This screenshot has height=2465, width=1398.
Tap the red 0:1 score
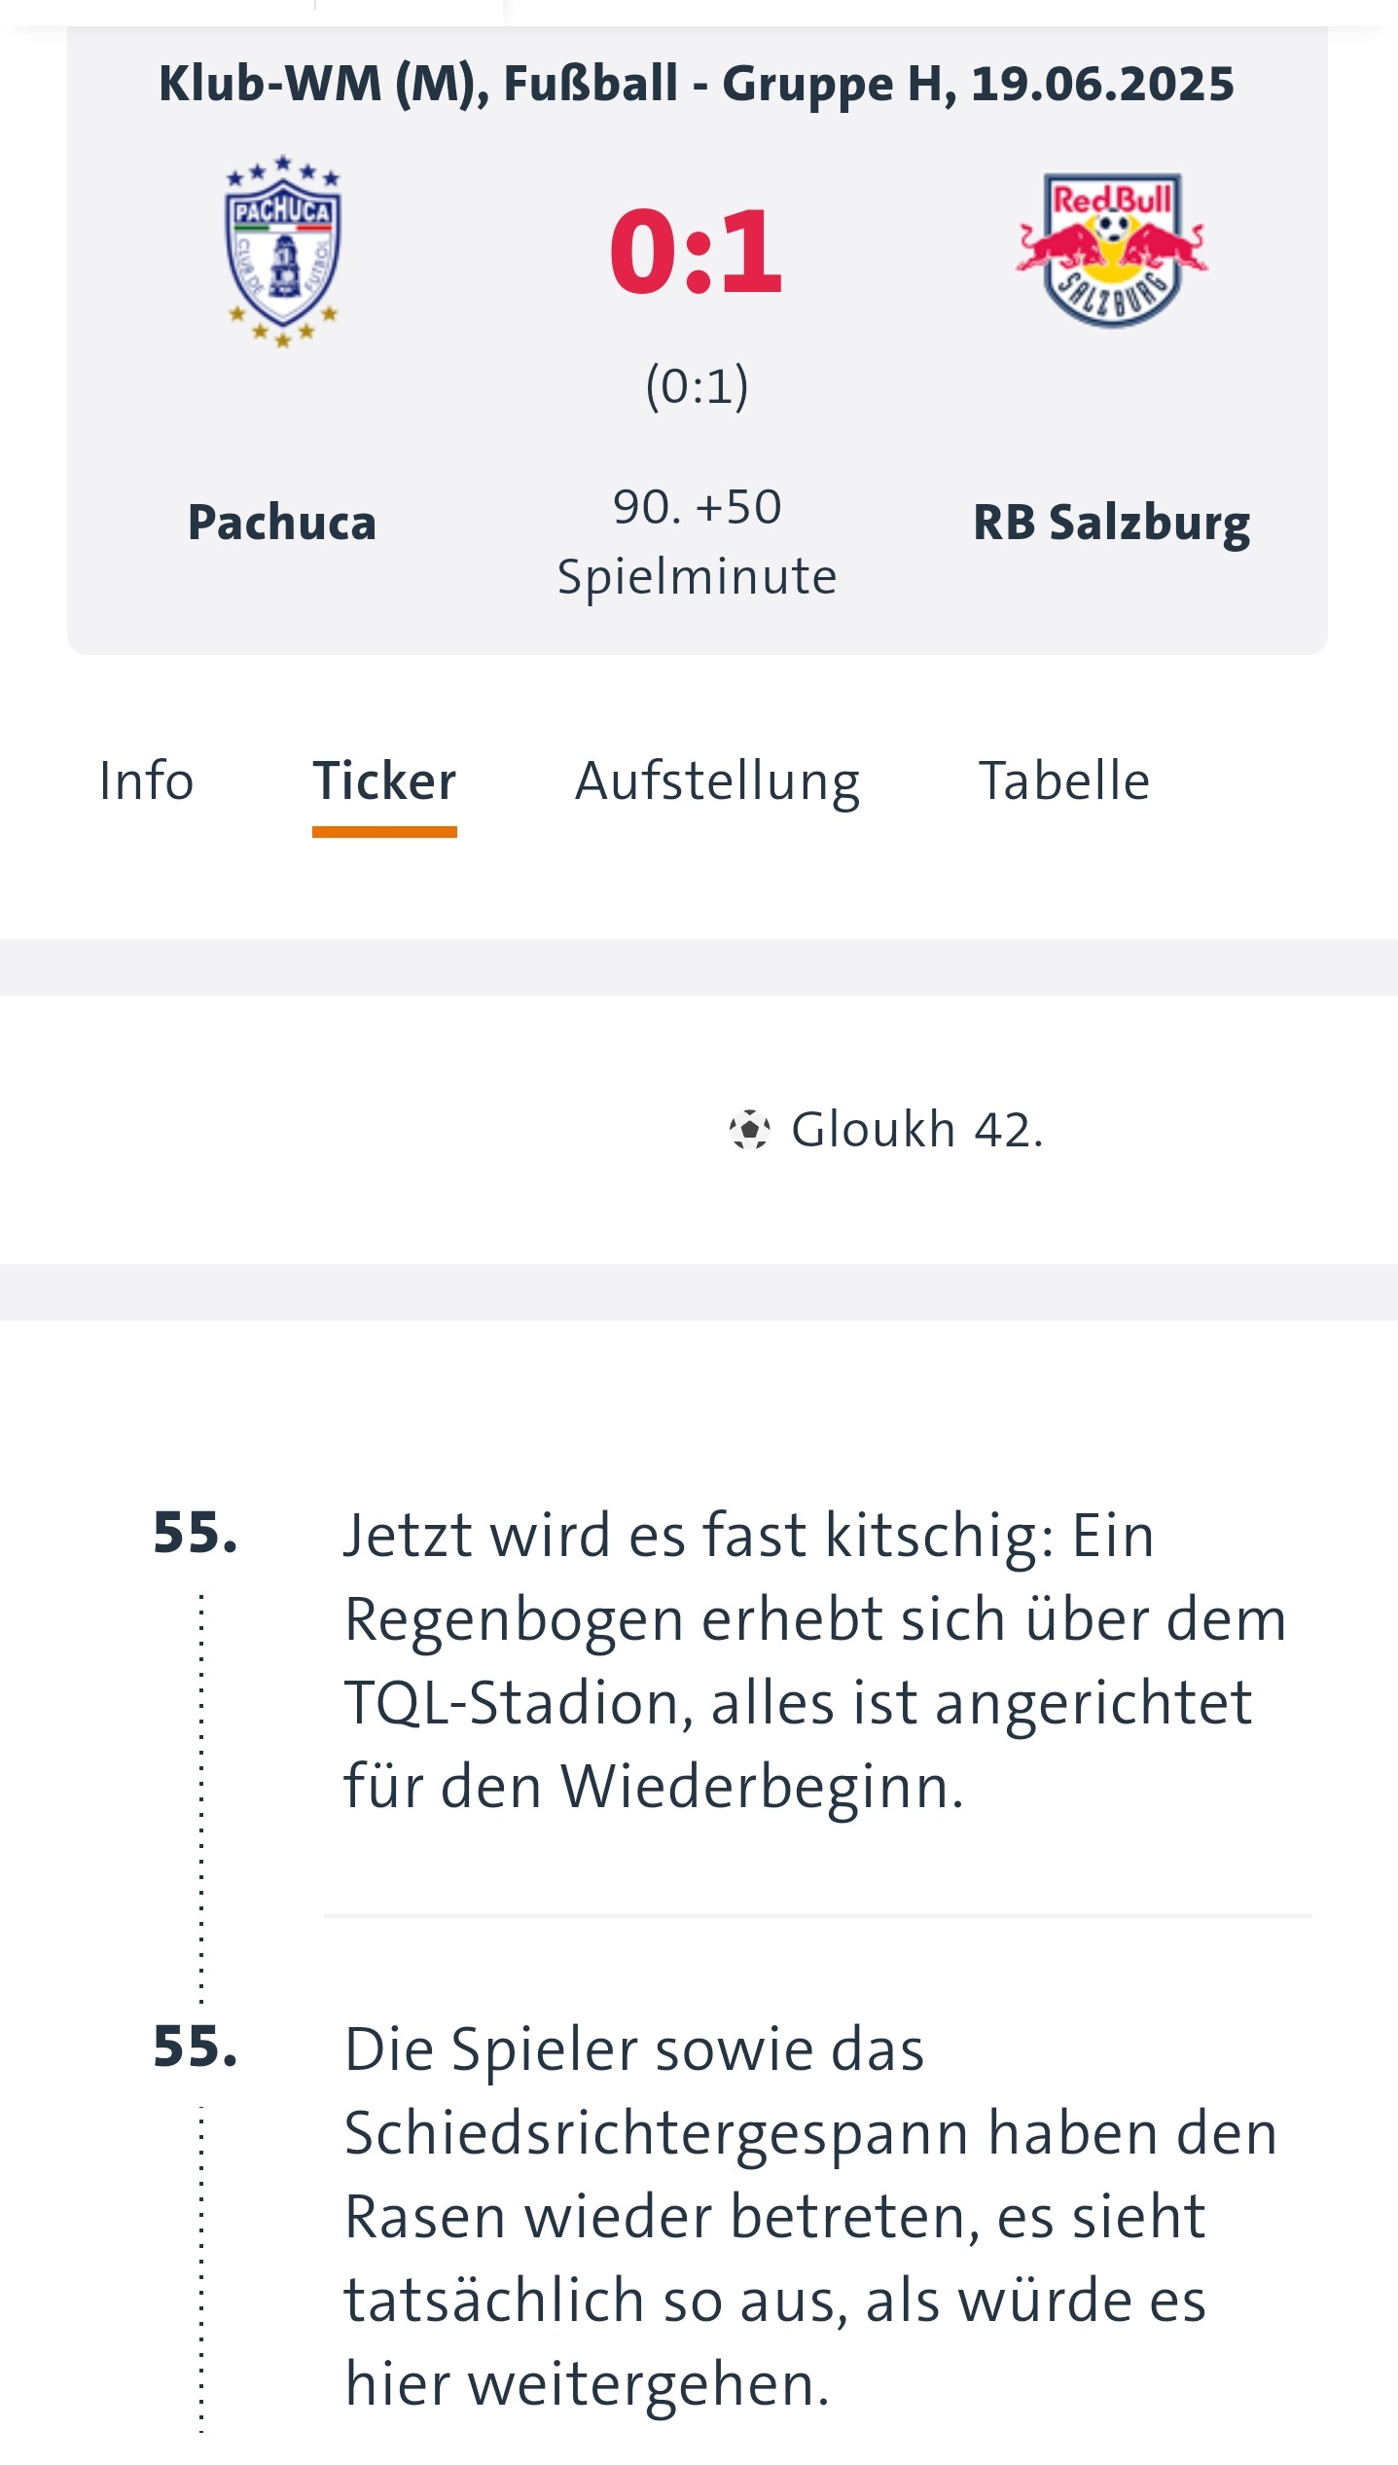[x=697, y=252]
